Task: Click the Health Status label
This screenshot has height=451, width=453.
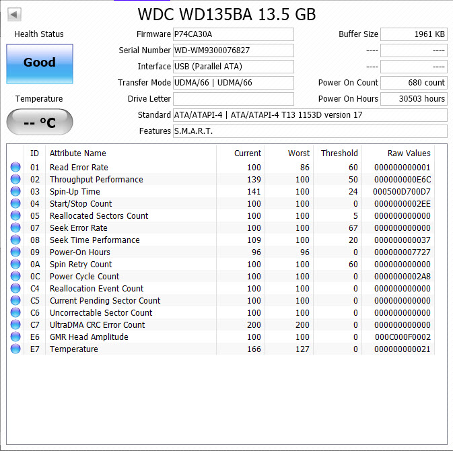Action: [39, 34]
